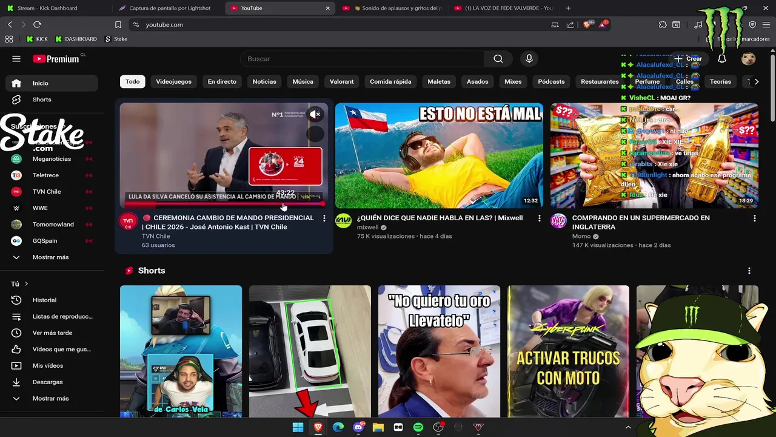Open the Meganoticias subscription

[x=52, y=159]
